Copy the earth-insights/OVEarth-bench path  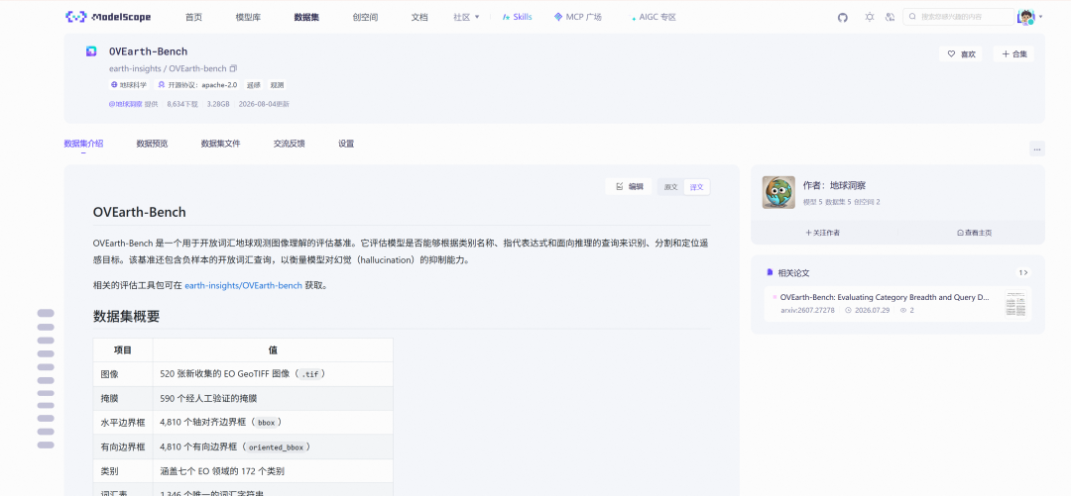click(x=234, y=69)
